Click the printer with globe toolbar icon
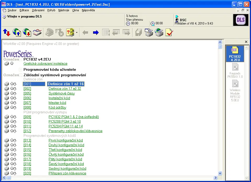The height and width of the screenshot is (182, 251). 159,32
